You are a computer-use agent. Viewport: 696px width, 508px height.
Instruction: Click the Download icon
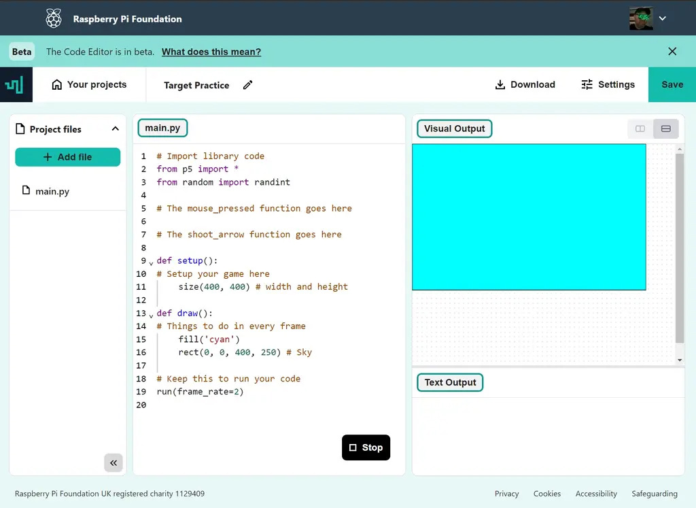(x=499, y=84)
